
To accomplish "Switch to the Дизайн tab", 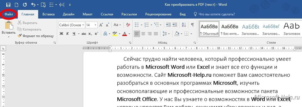I will [x=69, y=14].
